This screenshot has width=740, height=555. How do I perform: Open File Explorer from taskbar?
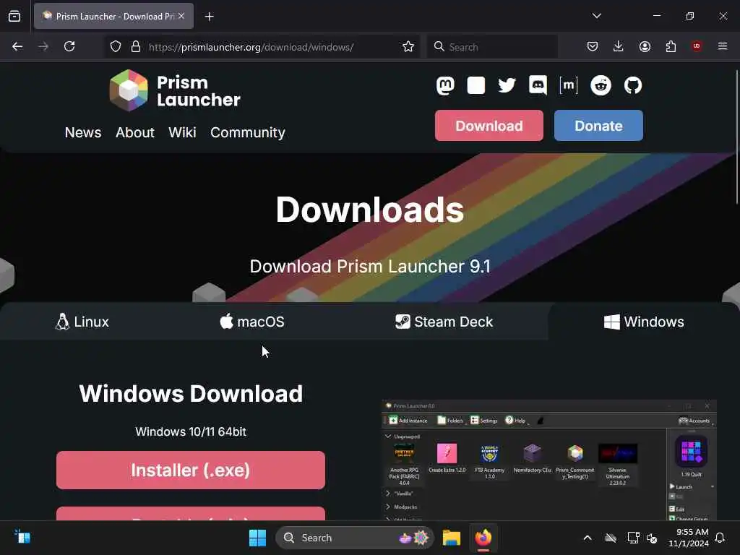pos(451,538)
